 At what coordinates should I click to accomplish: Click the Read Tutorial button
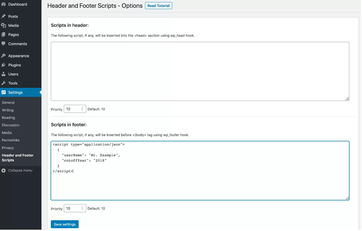click(158, 6)
